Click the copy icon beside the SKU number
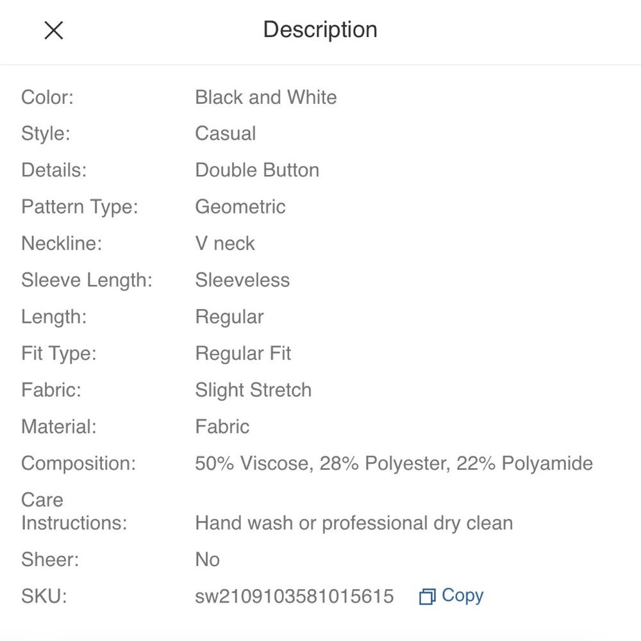The width and height of the screenshot is (641, 641). pyautogui.click(x=427, y=597)
